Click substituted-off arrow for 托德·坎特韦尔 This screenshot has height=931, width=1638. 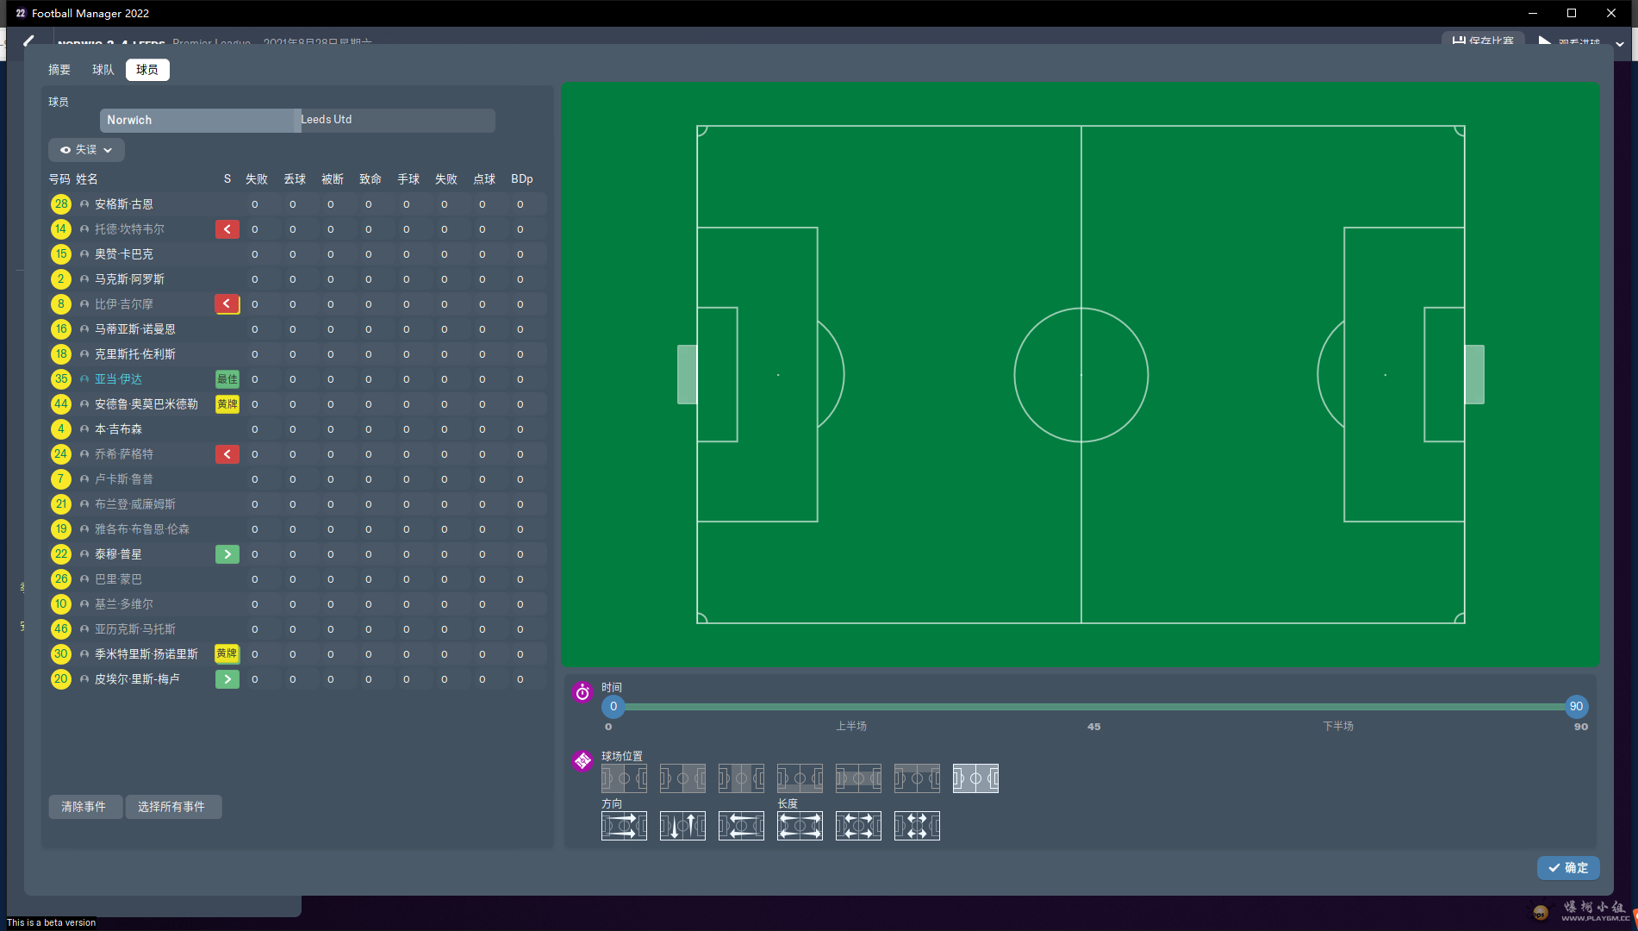(227, 229)
